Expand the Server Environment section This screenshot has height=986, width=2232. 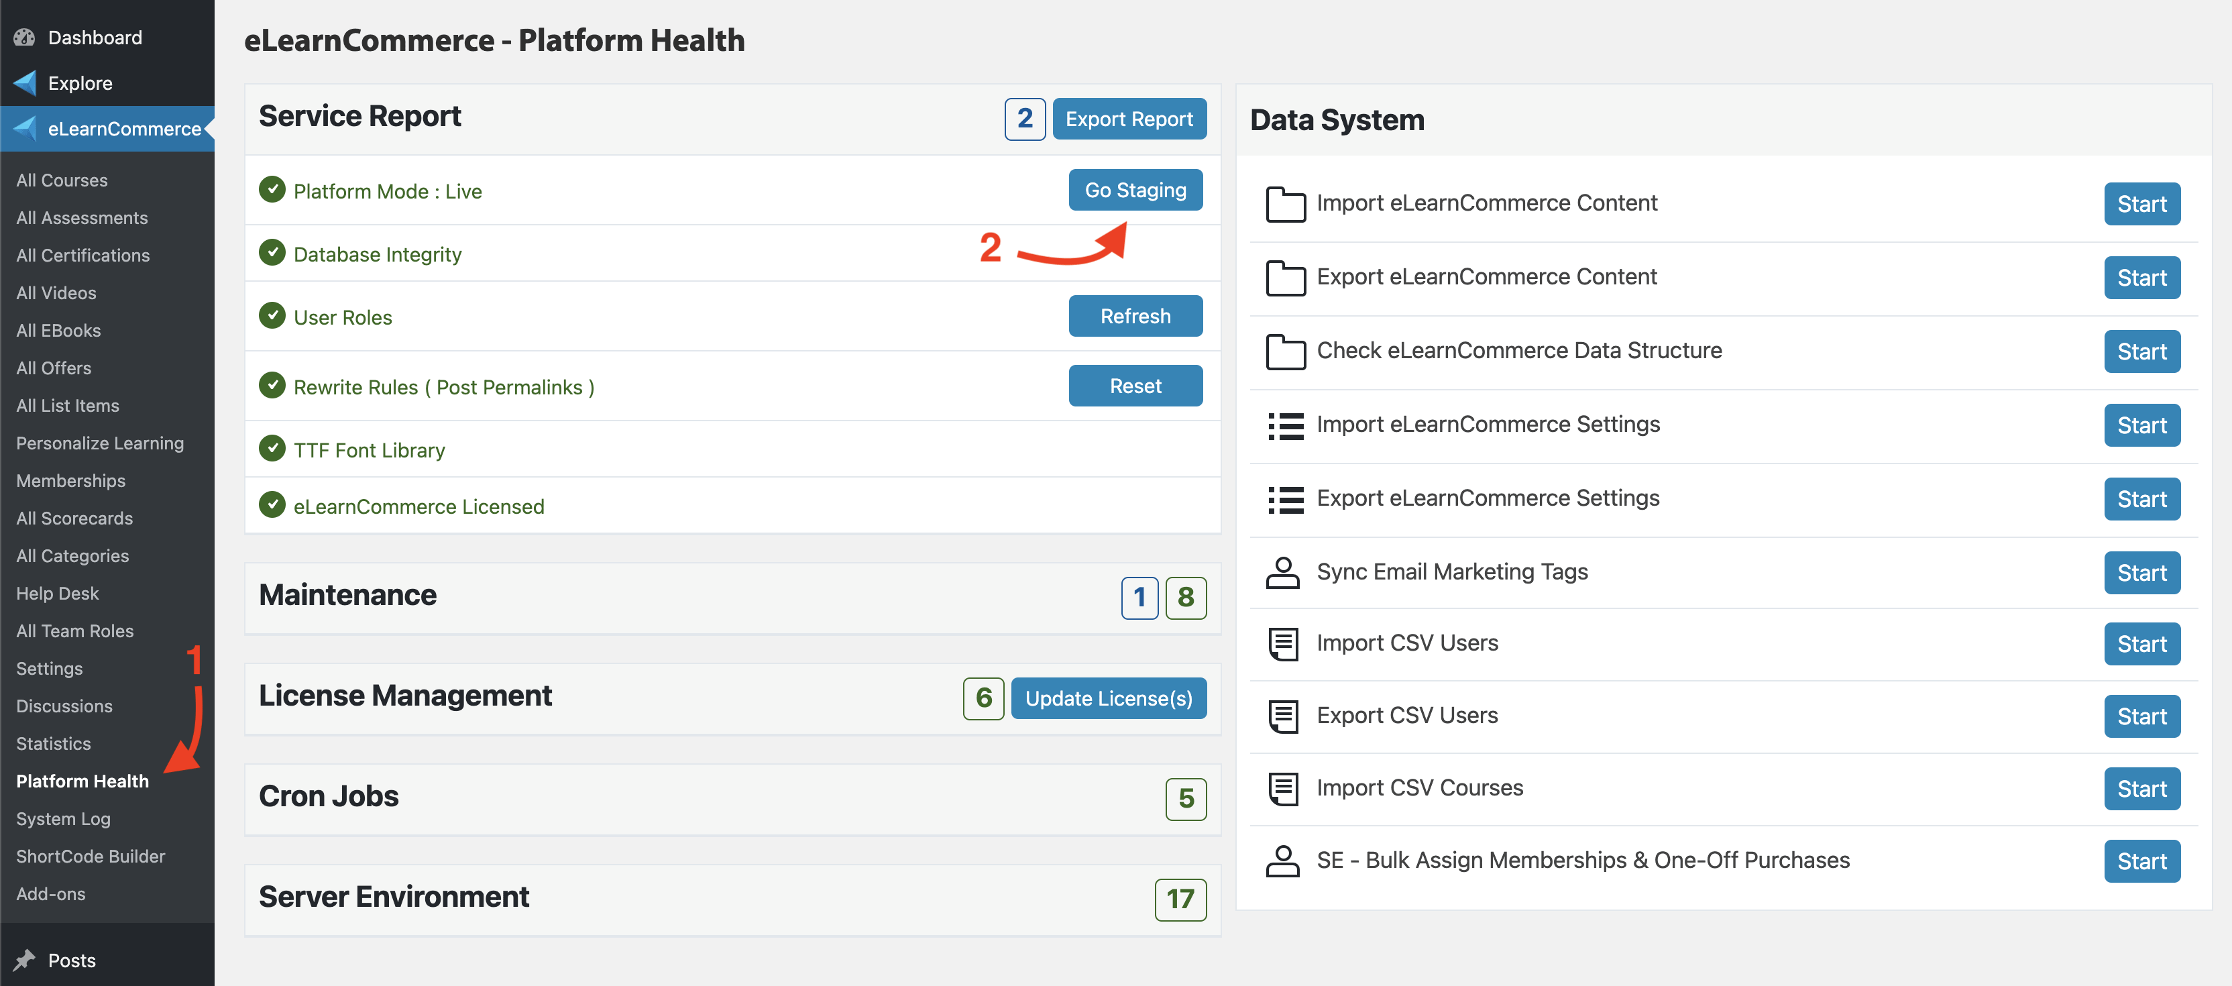(732, 899)
